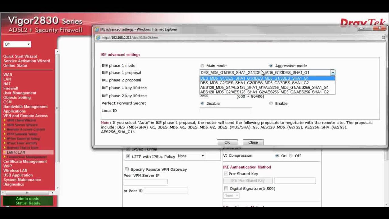Open the Firewall menu

click(x=11, y=88)
